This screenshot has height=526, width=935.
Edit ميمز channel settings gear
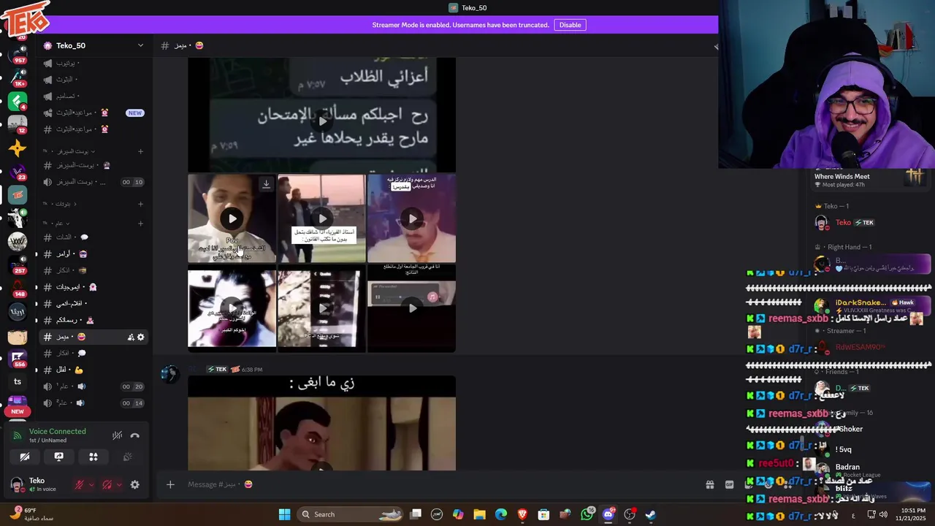[141, 337]
